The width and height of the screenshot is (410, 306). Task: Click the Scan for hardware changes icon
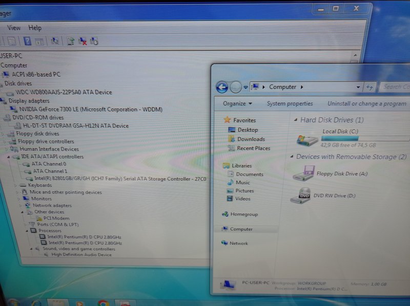[x=55, y=41]
